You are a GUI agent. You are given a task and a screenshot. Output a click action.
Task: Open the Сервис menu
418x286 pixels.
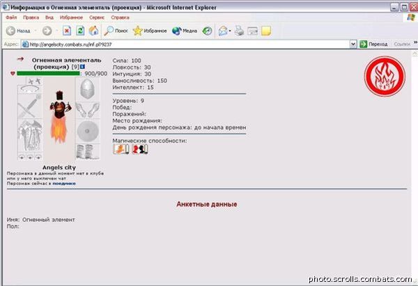(x=97, y=17)
